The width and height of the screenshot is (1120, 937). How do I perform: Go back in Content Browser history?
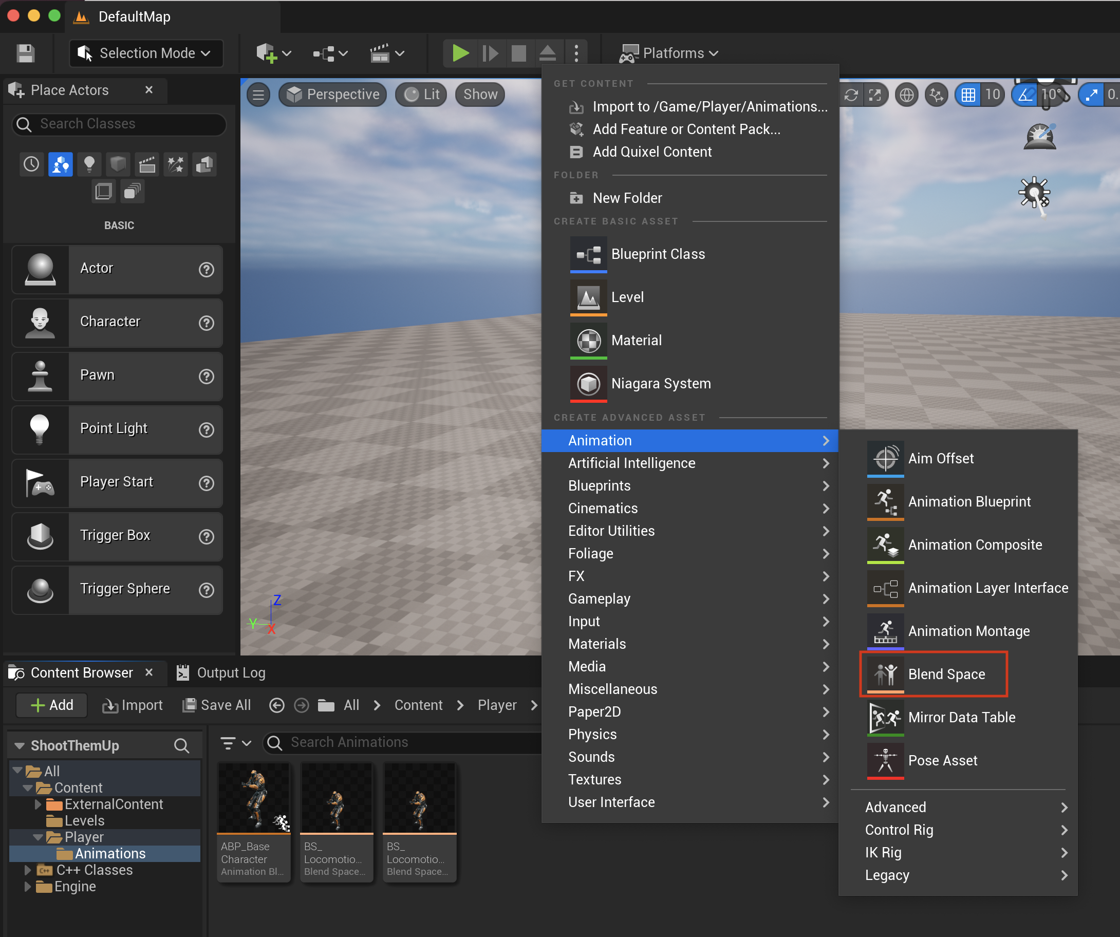[x=277, y=705]
